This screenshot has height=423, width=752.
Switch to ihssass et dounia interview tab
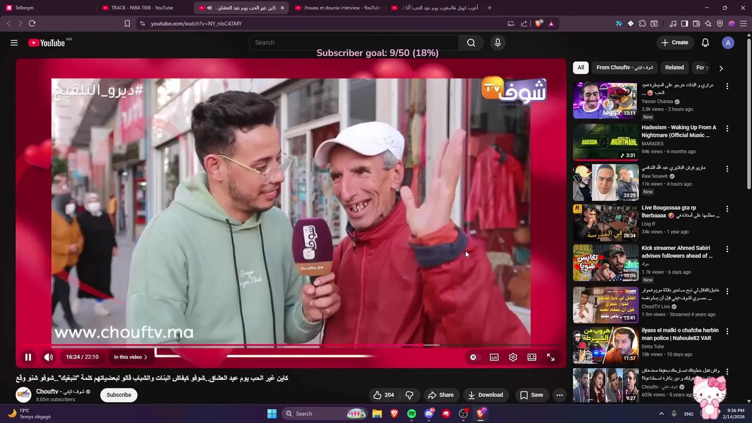337,8
